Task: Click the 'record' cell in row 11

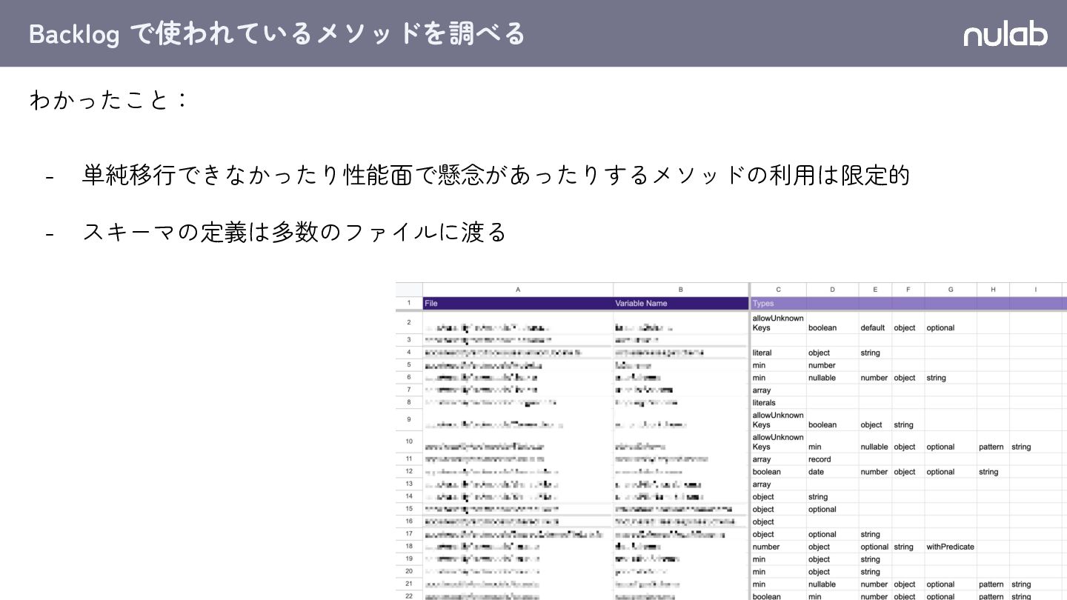Action: [832, 459]
